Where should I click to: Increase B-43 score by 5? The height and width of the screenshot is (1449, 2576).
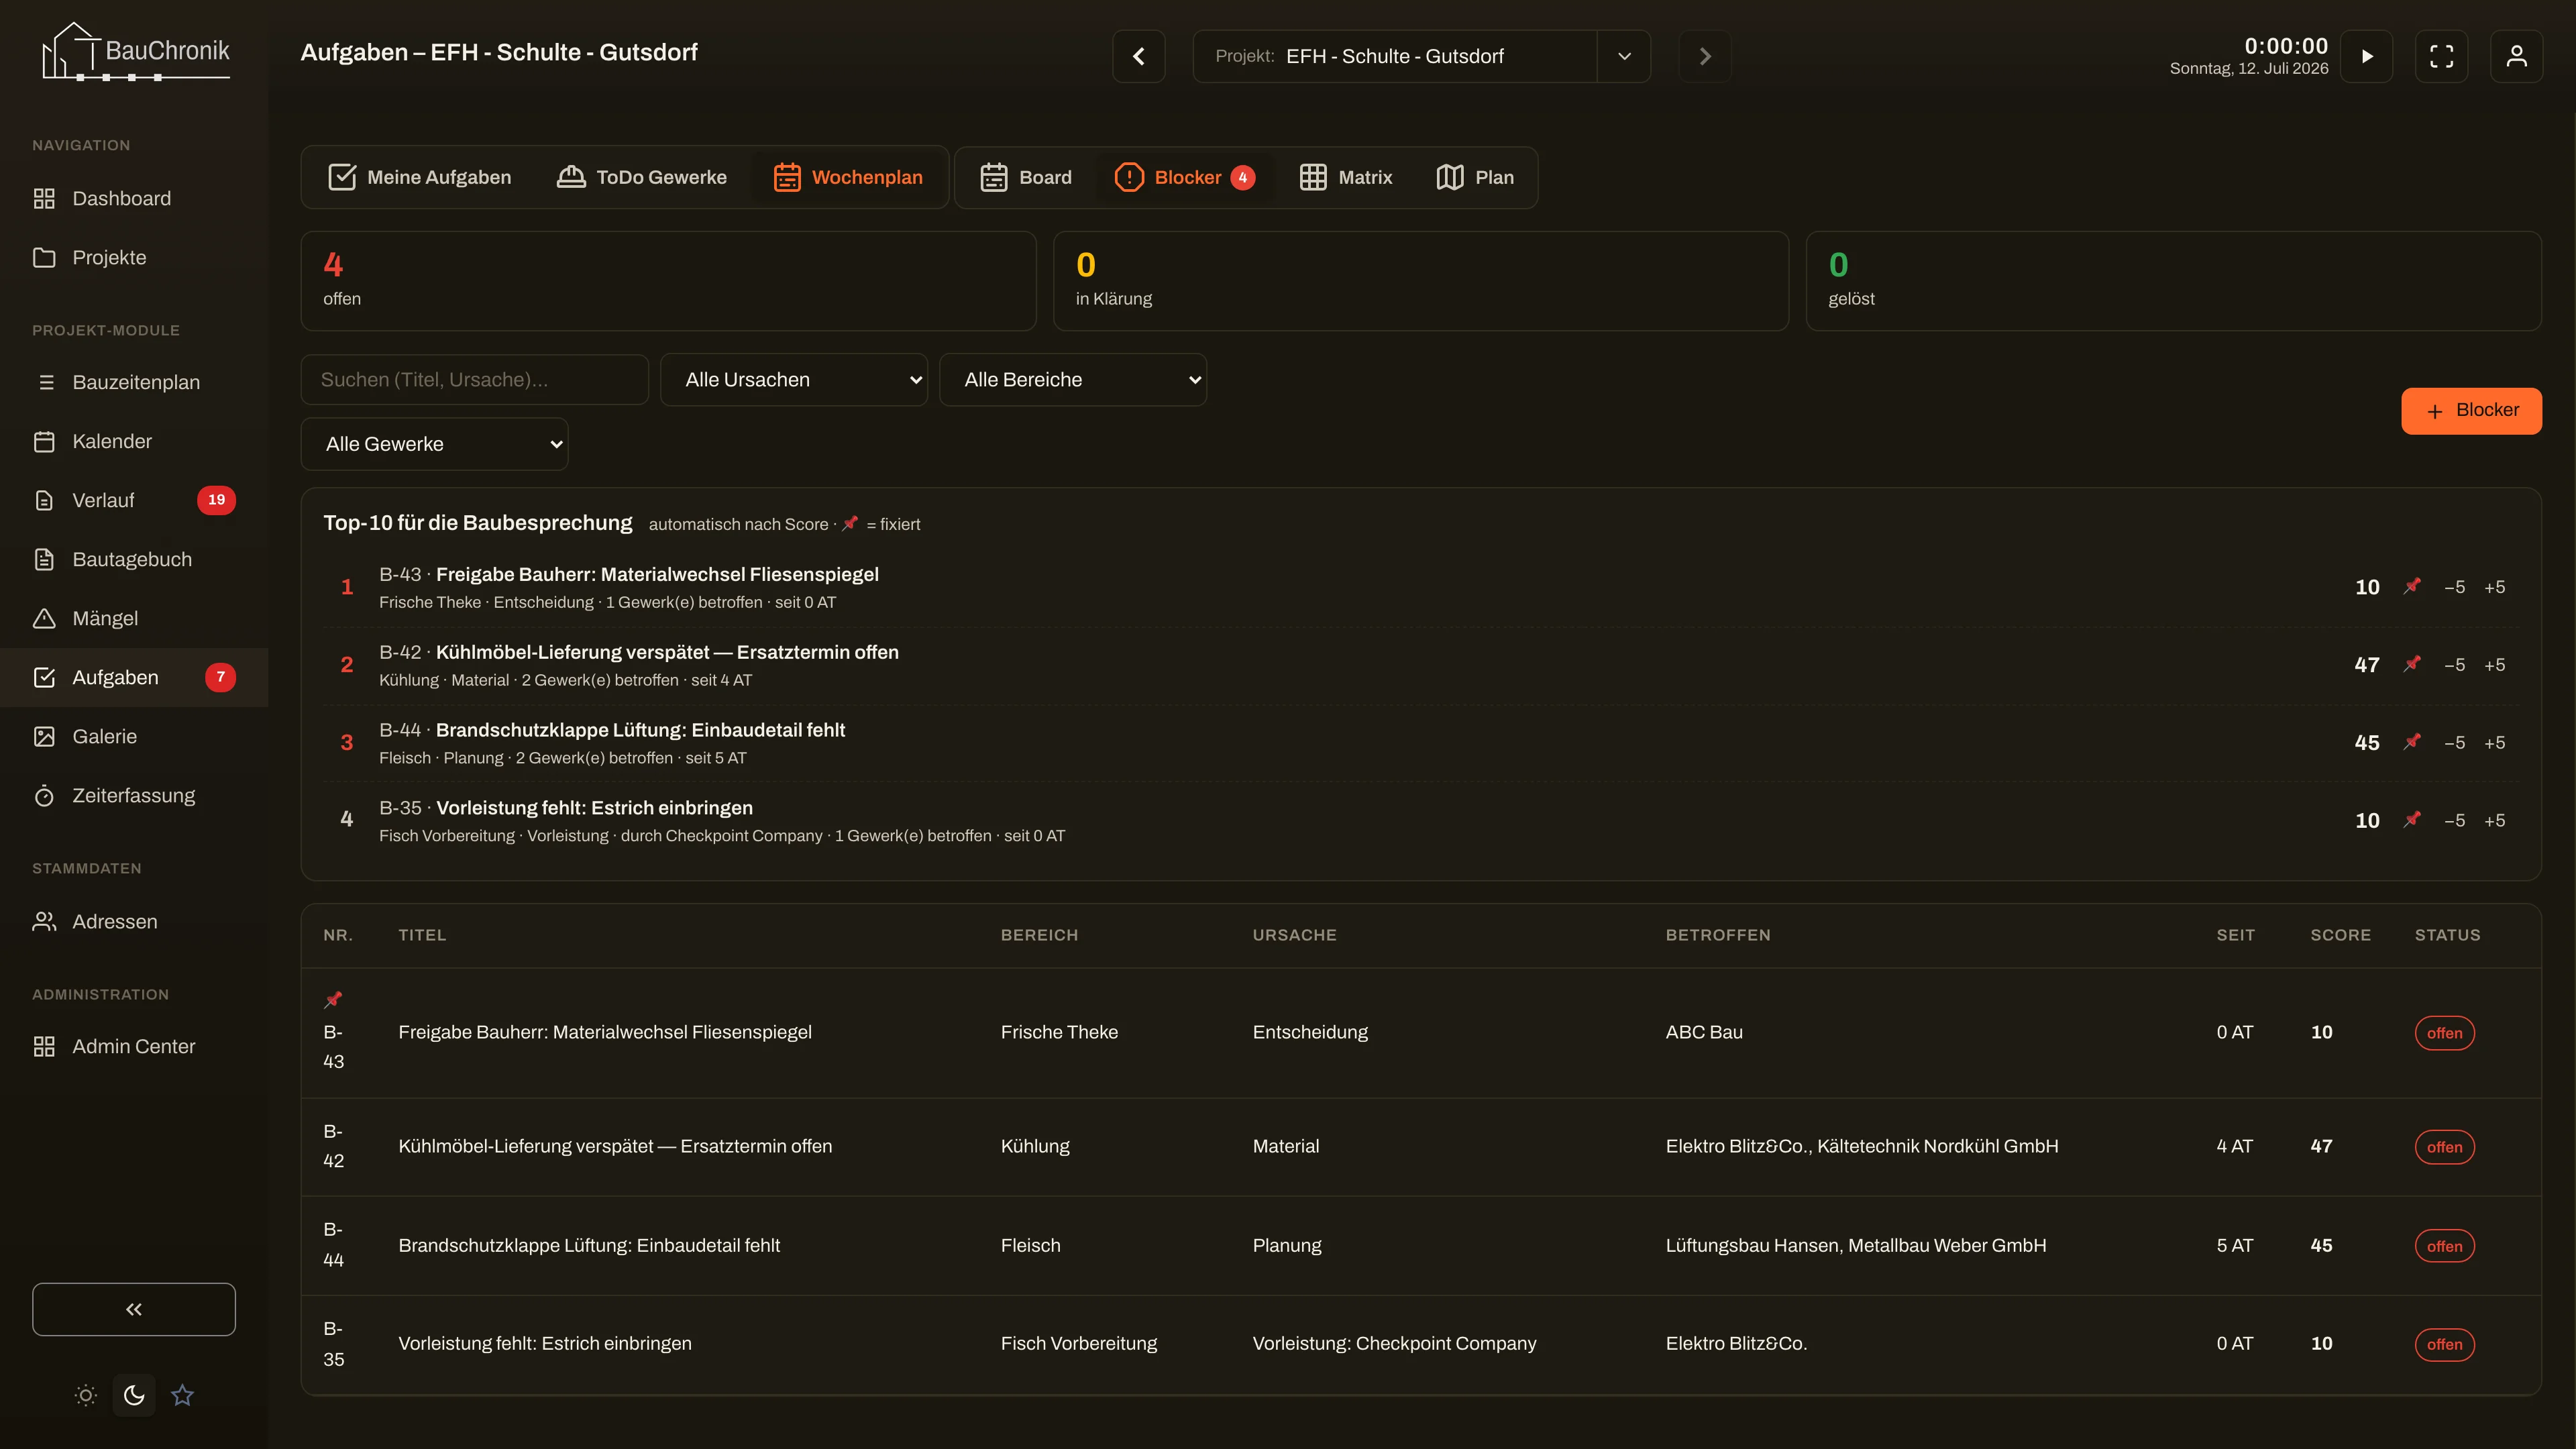[2495, 587]
